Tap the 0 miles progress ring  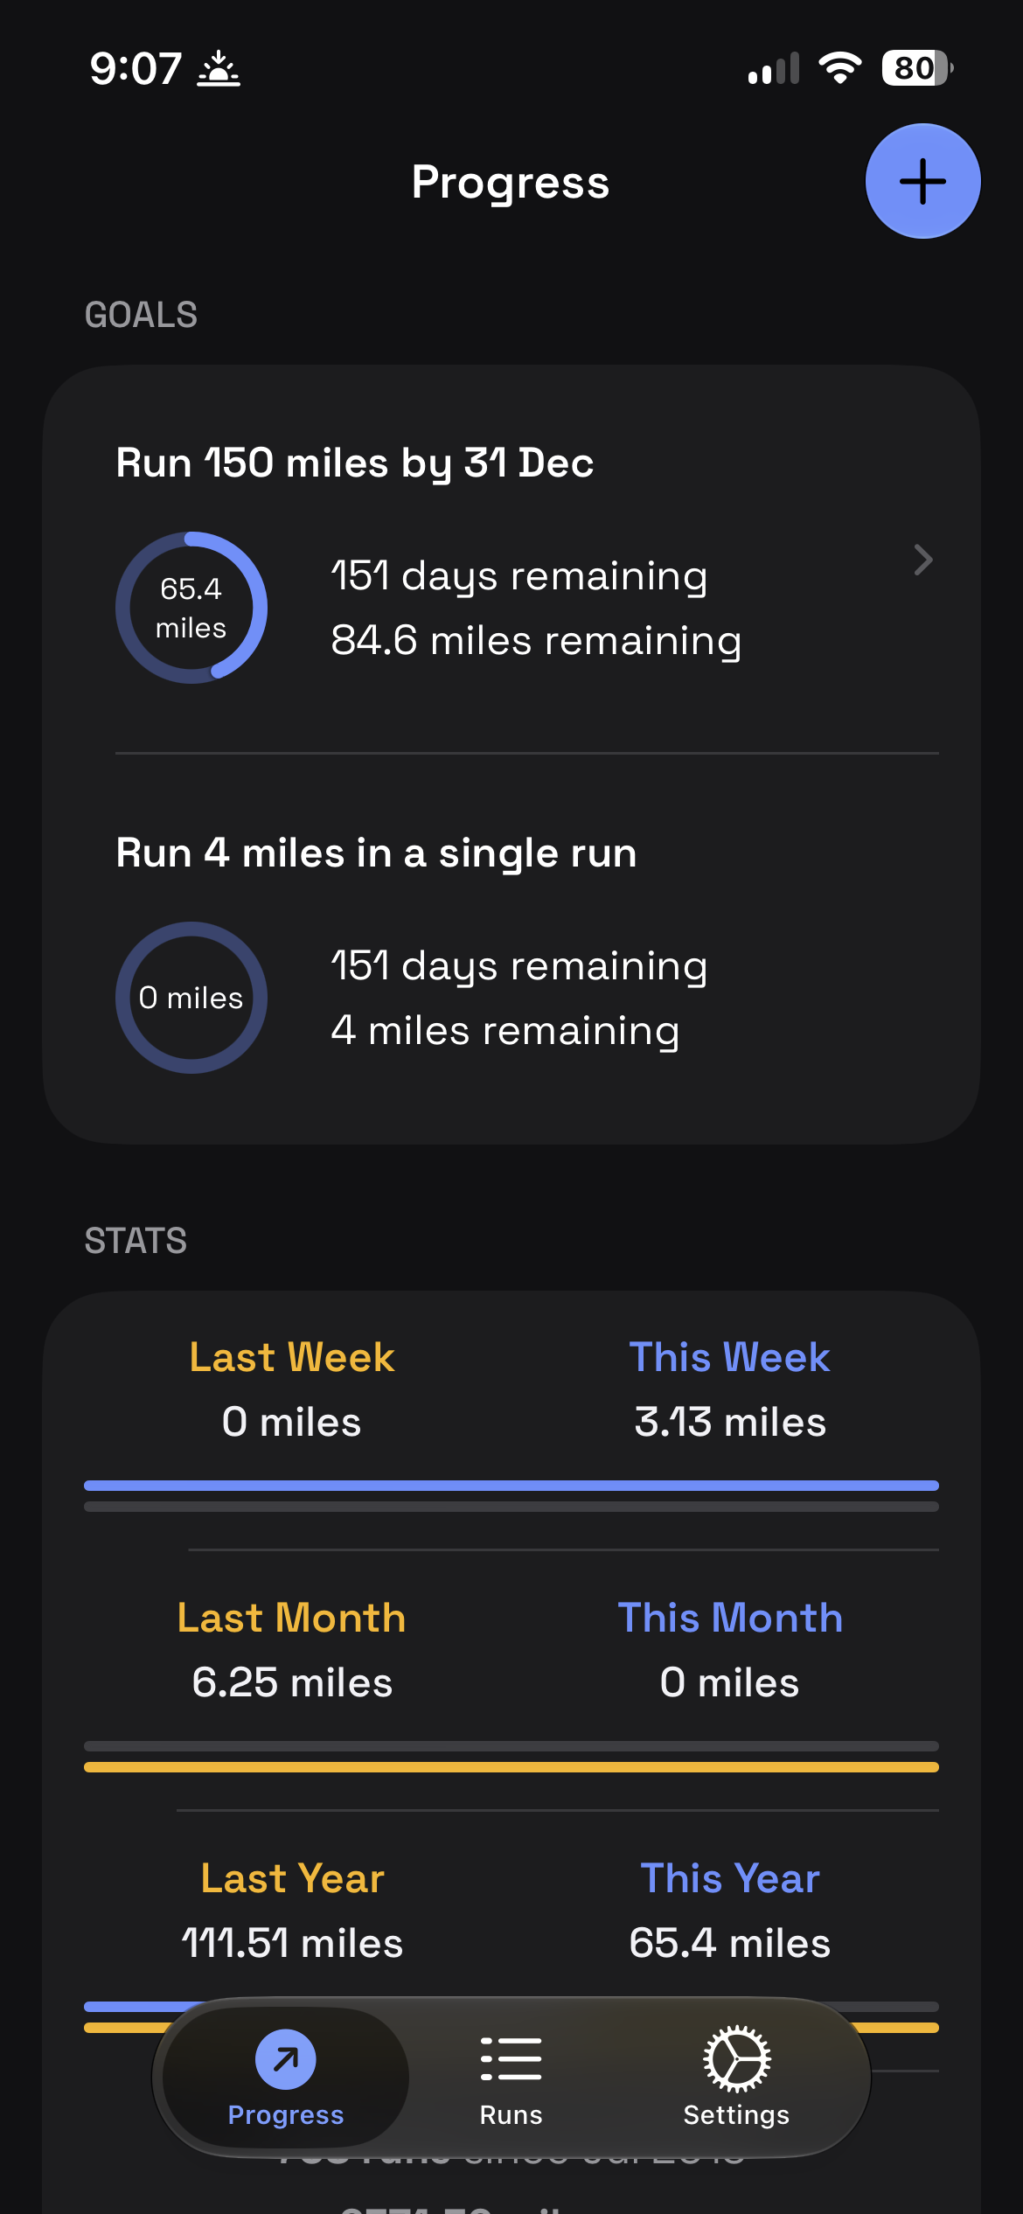(x=191, y=998)
